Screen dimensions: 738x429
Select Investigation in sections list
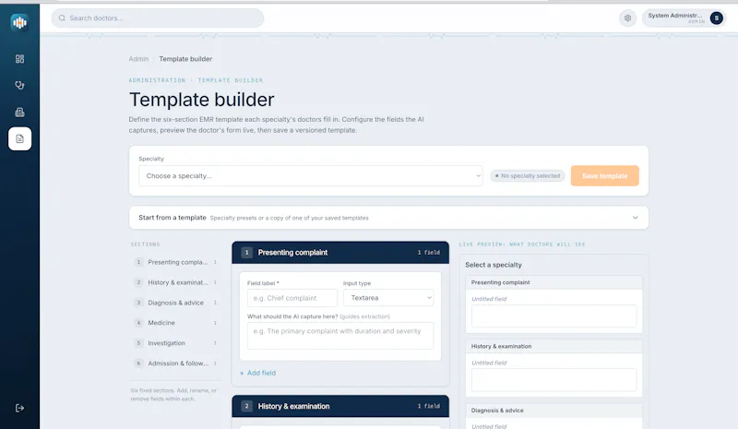[x=176, y=343]
